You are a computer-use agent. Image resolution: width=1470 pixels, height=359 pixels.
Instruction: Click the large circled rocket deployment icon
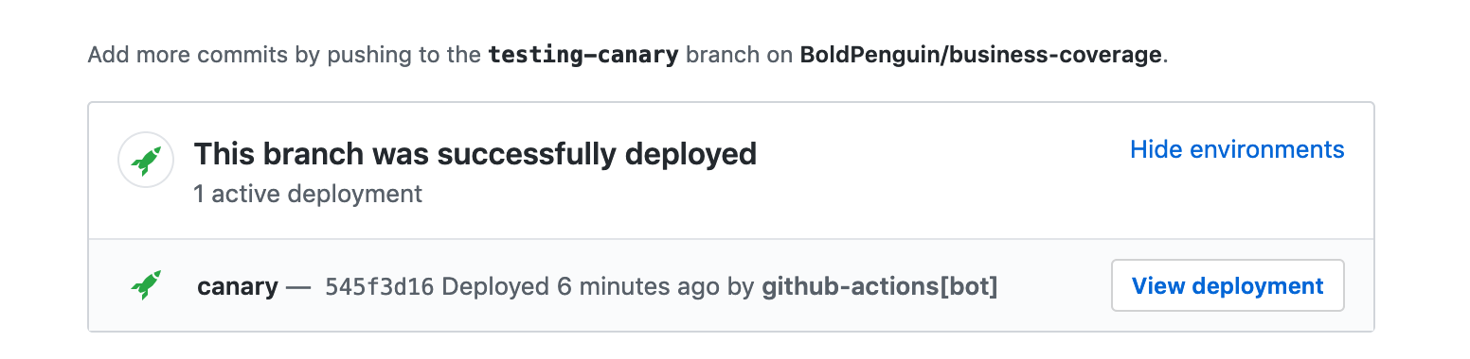coord(145,161)
